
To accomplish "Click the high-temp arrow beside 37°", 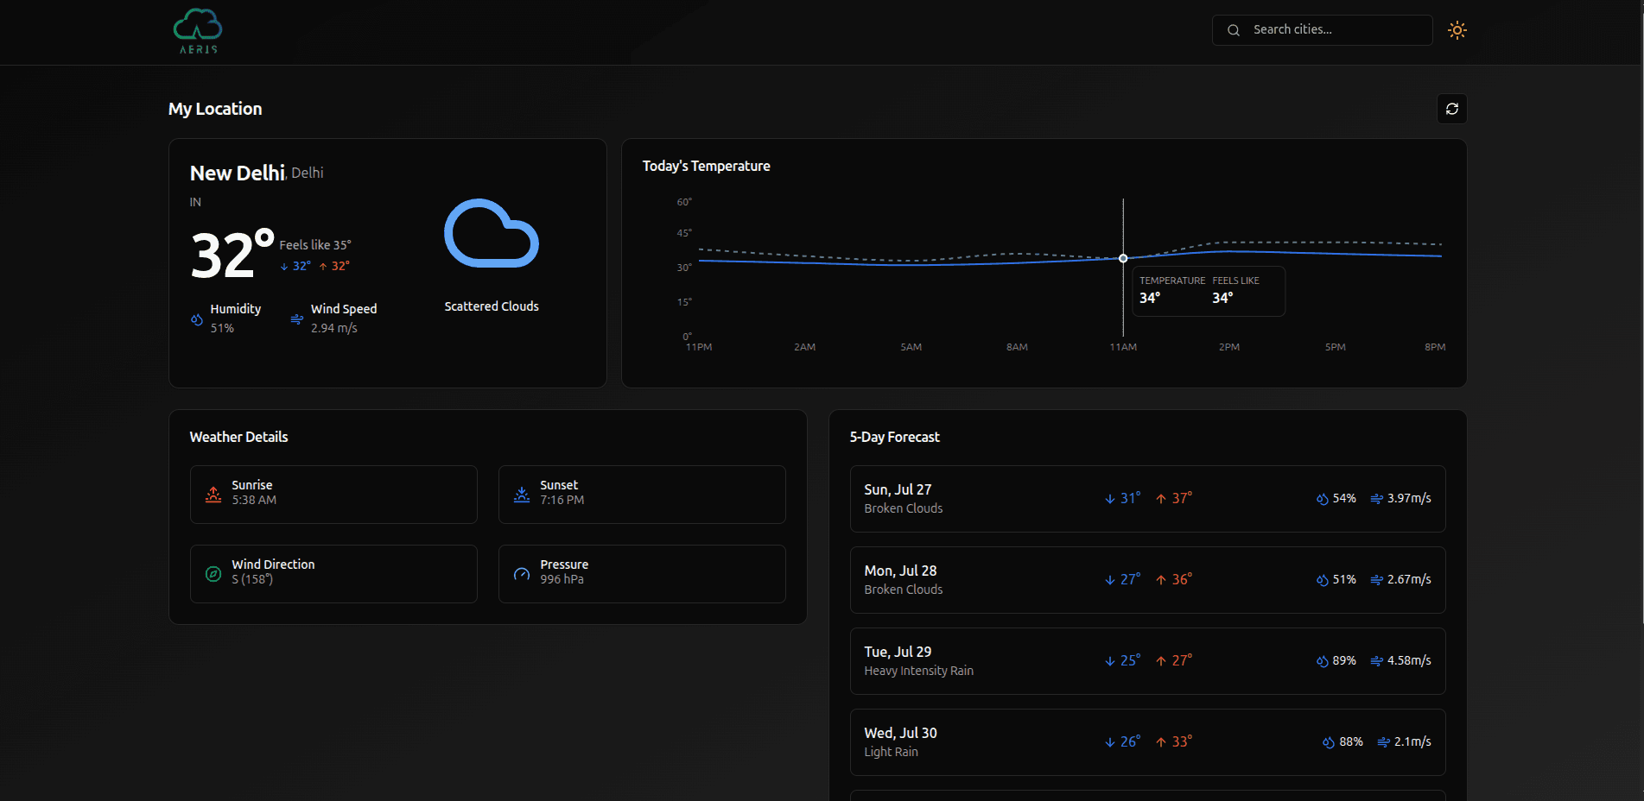I will coord(1161,499).
